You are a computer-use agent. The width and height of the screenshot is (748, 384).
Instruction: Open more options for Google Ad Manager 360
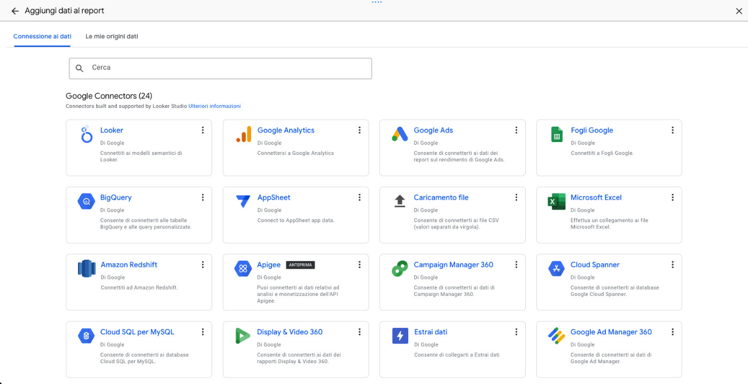point(673,332)
